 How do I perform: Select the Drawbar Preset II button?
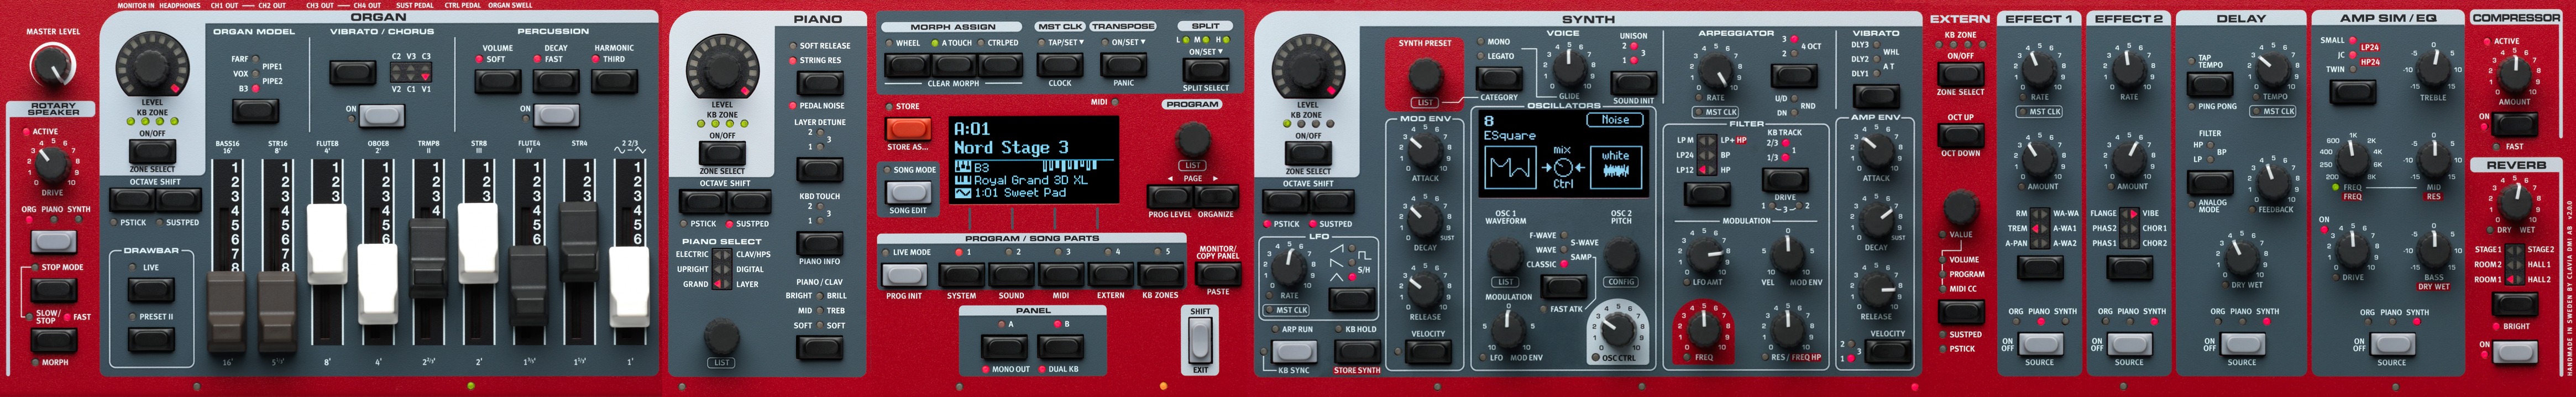(152, 339)
